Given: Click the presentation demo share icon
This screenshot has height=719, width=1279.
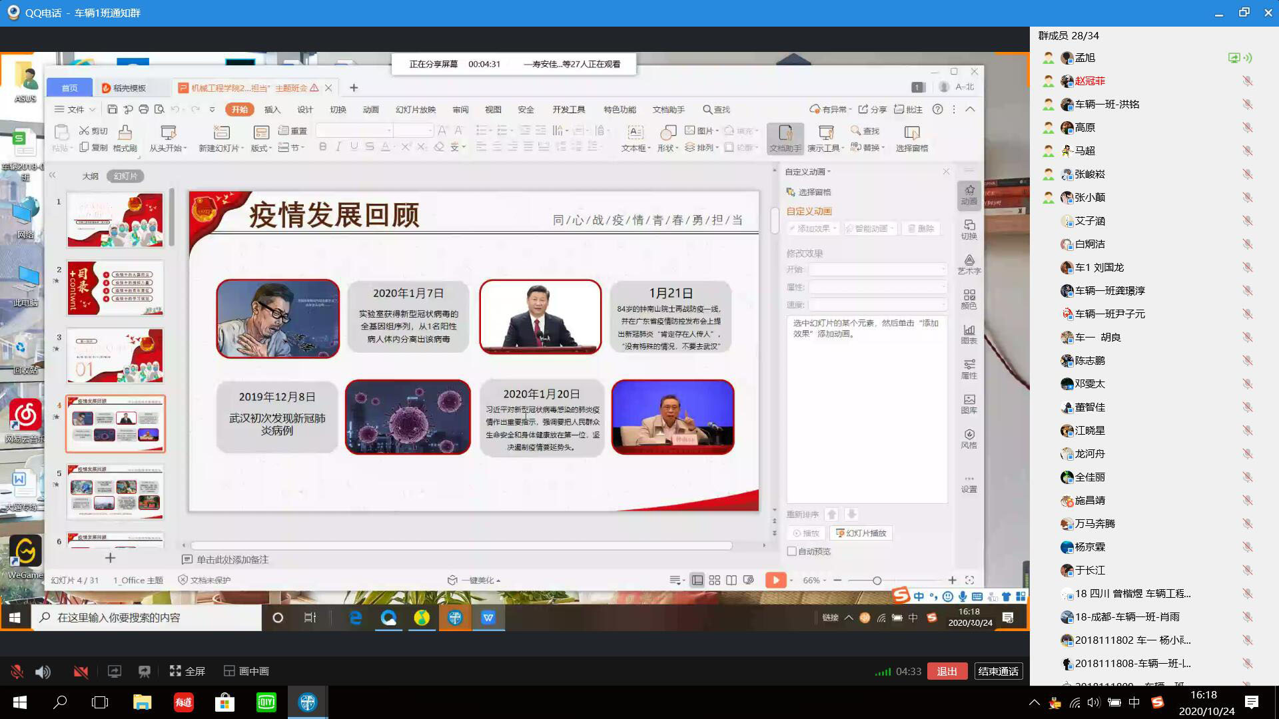Looking at the screenshot, I should point(144,672).
